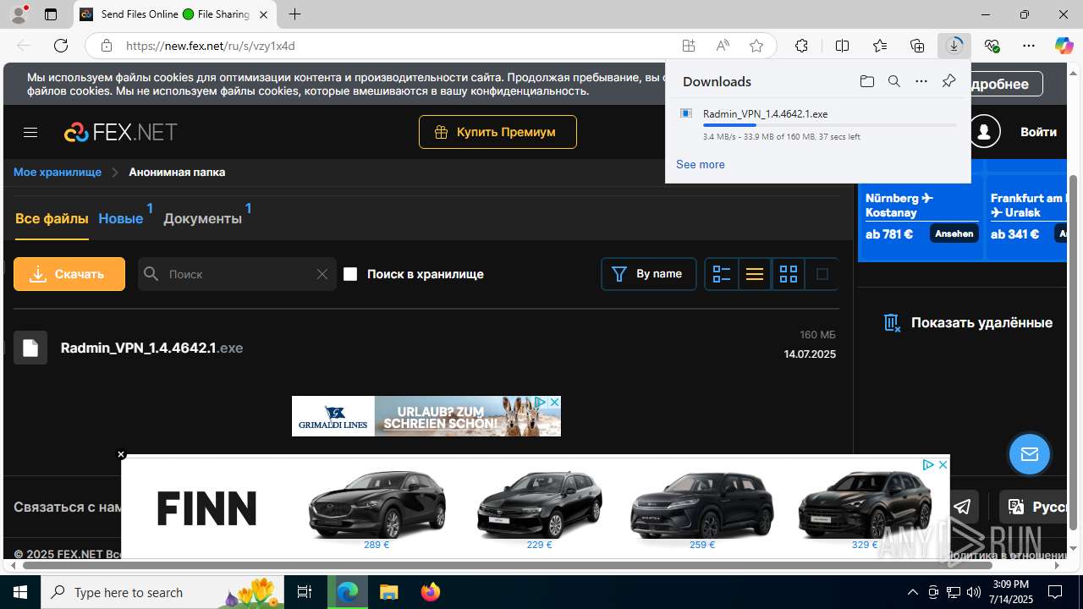
Task: Open Task View on taskbar
Action: 305,592
